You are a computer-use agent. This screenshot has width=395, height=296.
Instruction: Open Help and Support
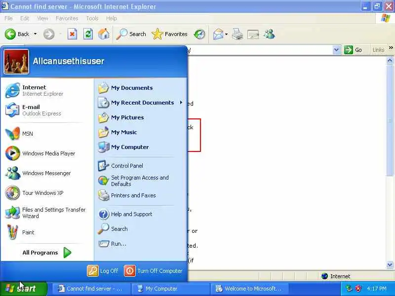(141, 214)
